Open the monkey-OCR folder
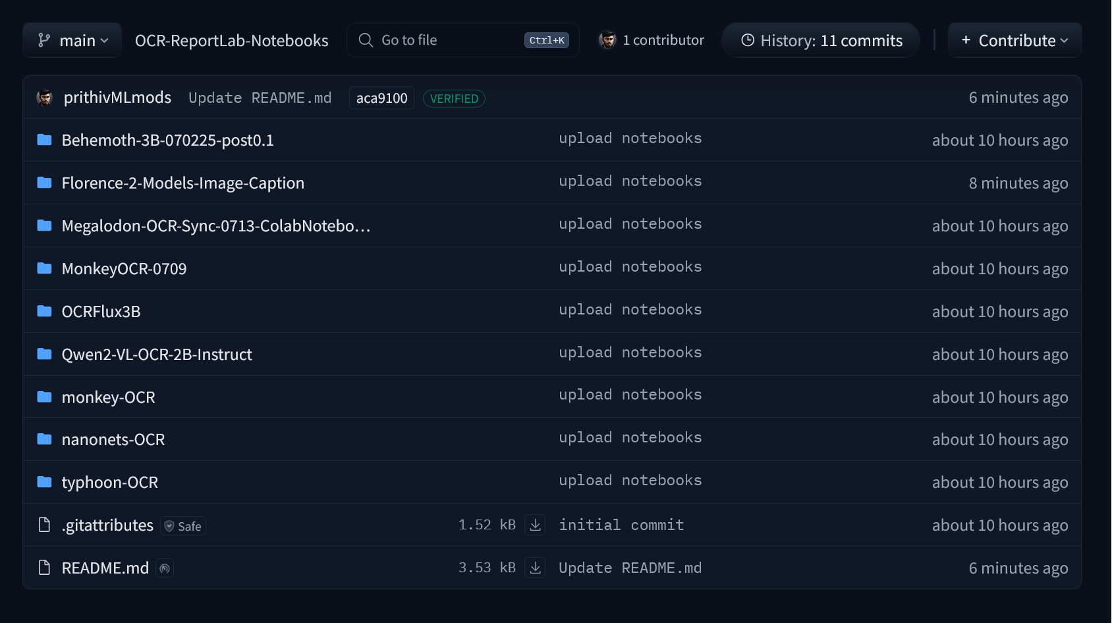This screenshot has height=623, width=1112. 108,398
